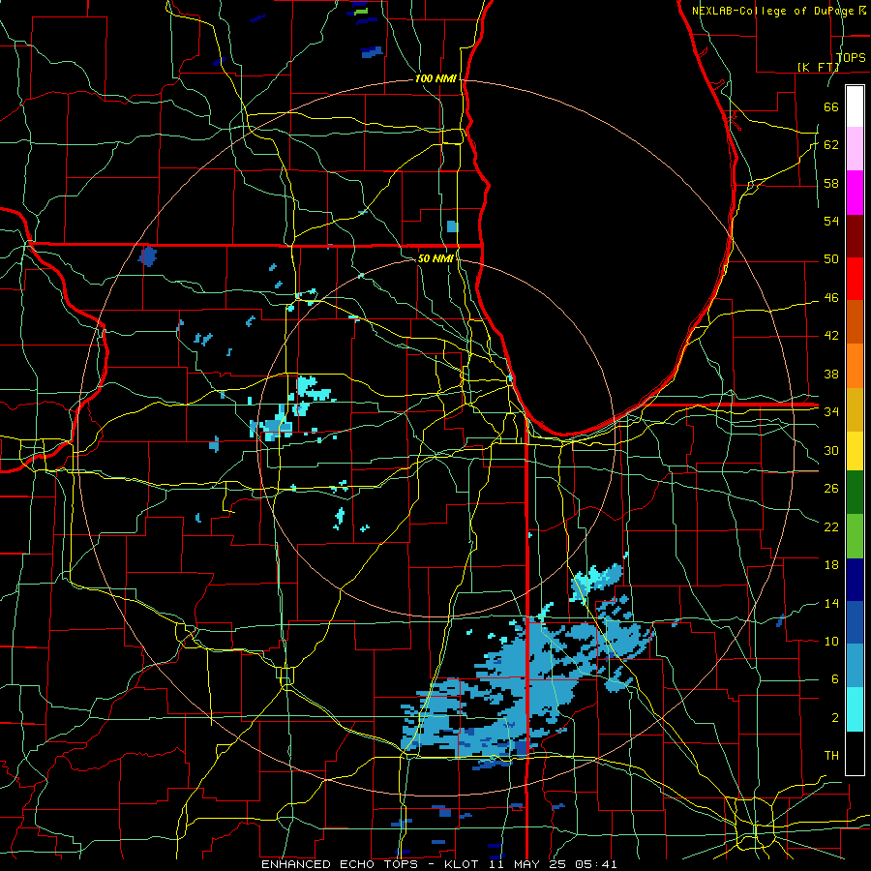Click the K FT units label
The image size is (871, 871).
click(818, 67)
